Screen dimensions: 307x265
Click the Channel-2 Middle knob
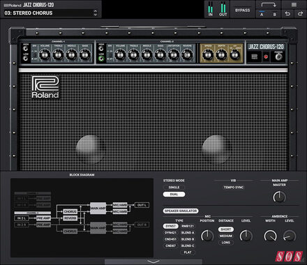tap(147, 55)
